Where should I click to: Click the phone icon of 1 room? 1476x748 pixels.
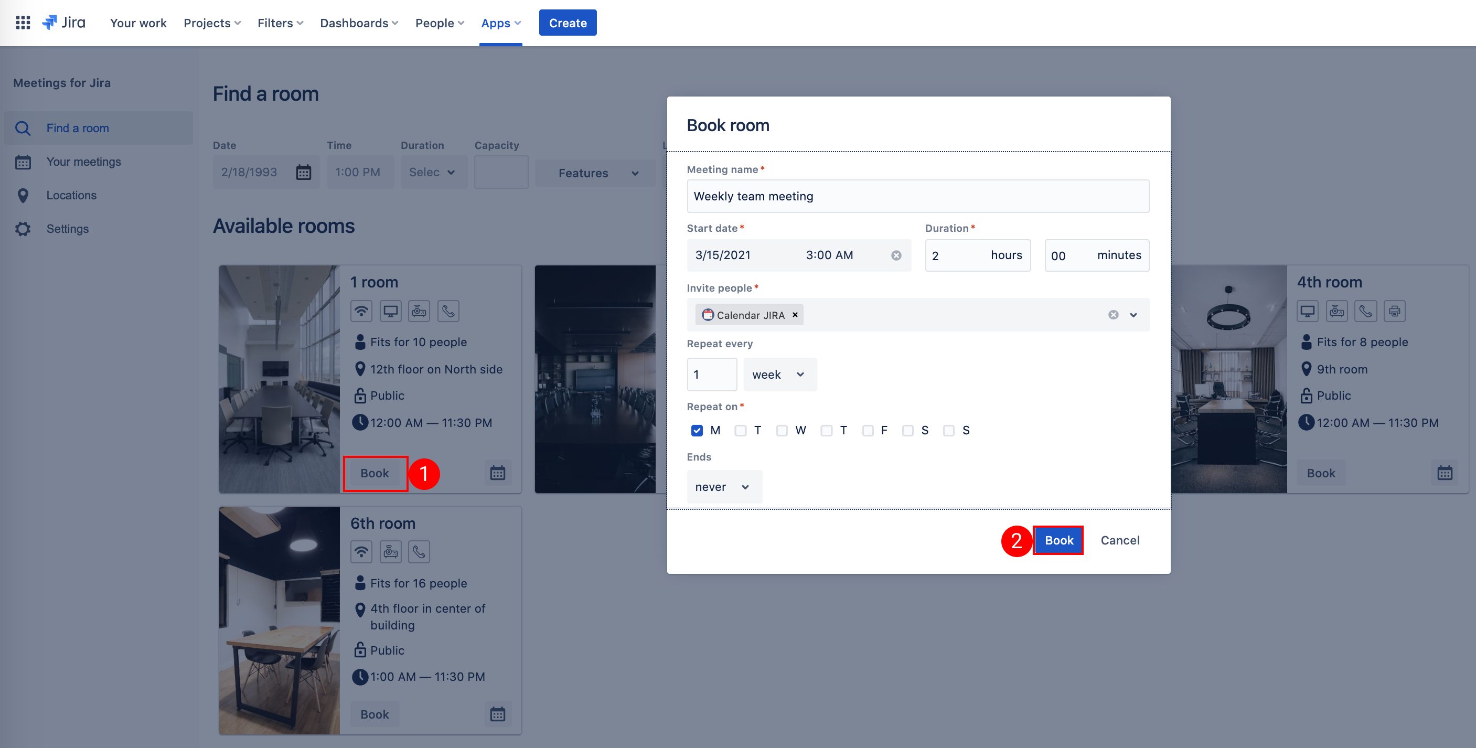448,311
